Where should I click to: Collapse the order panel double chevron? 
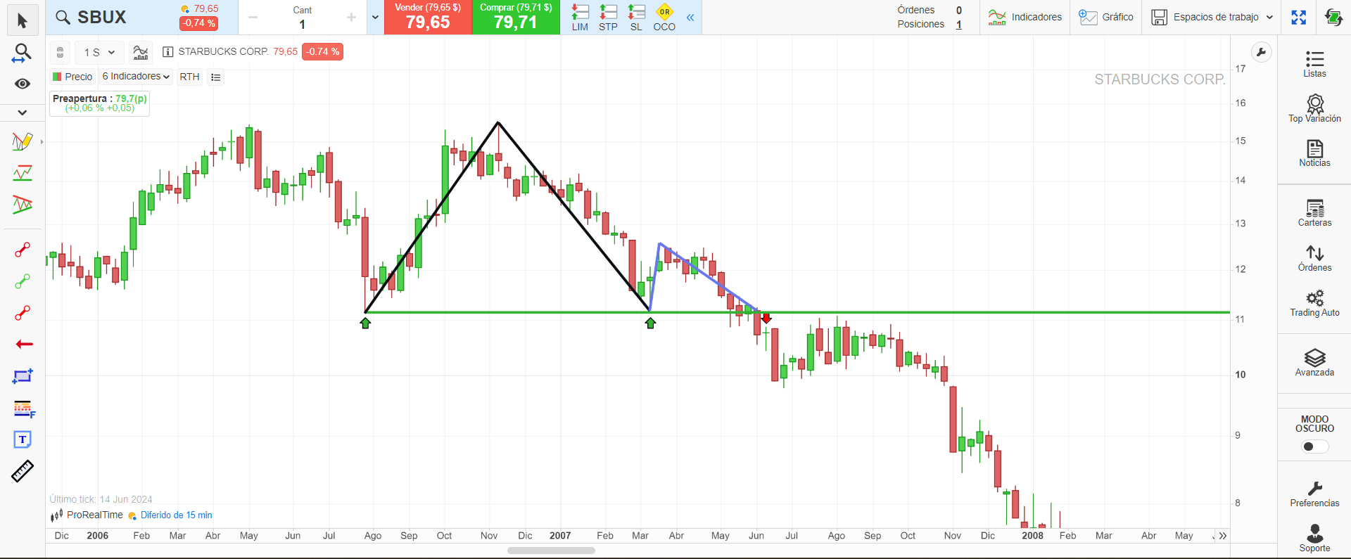click(x=690, y=18)
